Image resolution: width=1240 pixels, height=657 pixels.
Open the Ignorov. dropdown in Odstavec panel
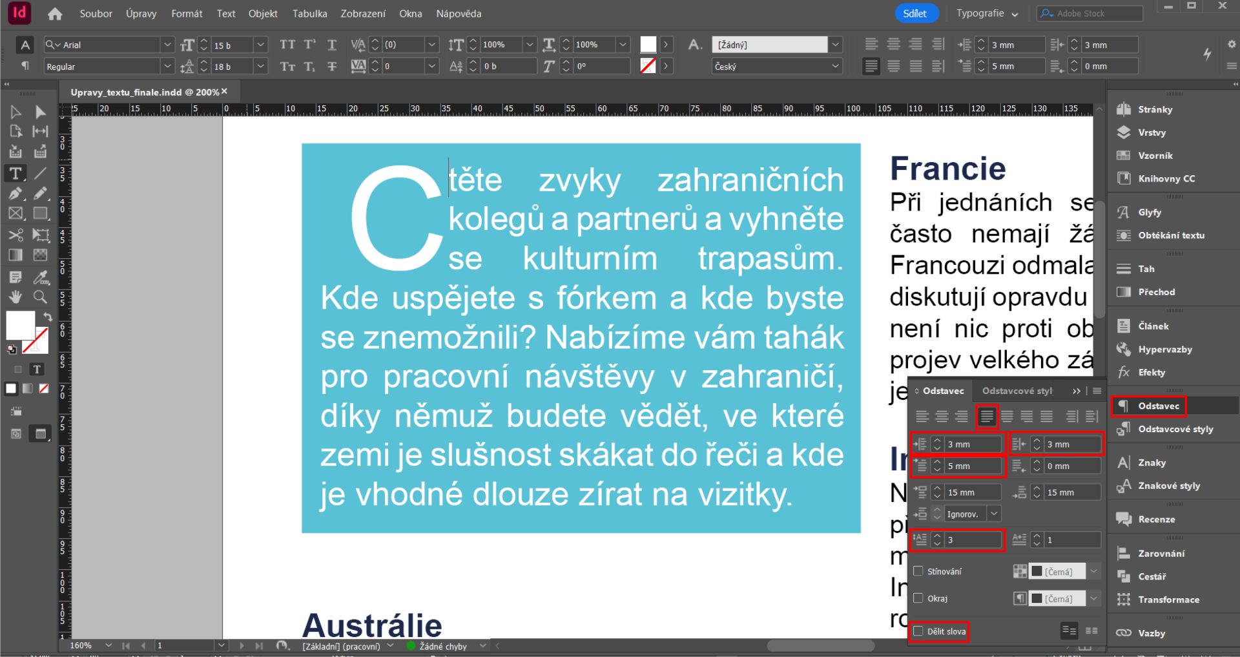pos(994,514)
